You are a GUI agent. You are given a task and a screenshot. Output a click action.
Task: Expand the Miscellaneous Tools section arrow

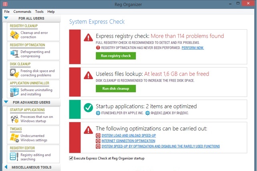coord(6,167)
